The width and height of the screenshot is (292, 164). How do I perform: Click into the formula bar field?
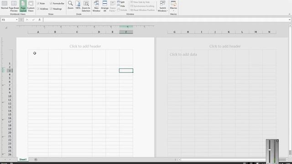pos(166,20)
